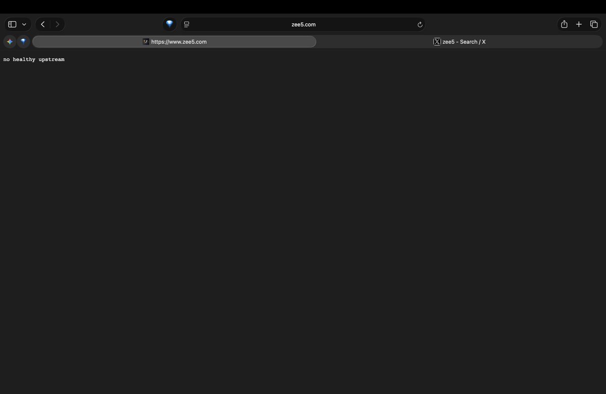Switch to the zee5 - Search / X tab

point(460,41)
